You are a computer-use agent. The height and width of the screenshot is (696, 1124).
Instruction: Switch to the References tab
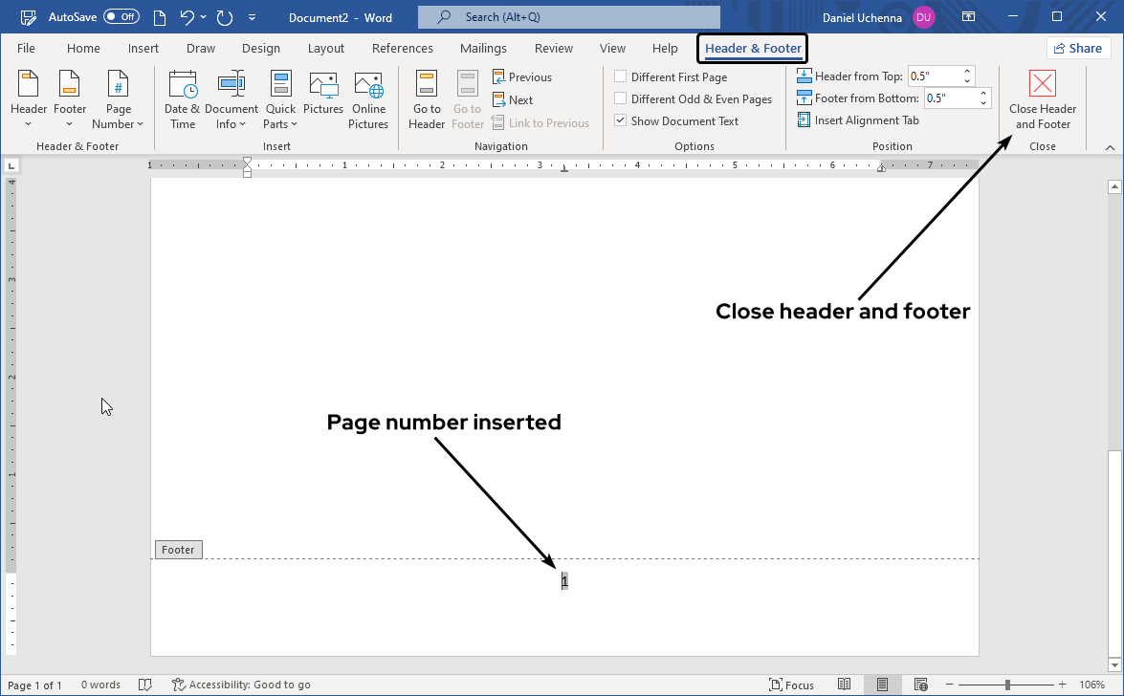click(x=402, y=48)
